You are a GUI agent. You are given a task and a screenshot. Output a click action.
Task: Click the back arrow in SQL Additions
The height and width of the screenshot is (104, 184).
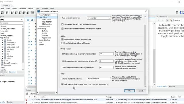click(x=158, y=20)
